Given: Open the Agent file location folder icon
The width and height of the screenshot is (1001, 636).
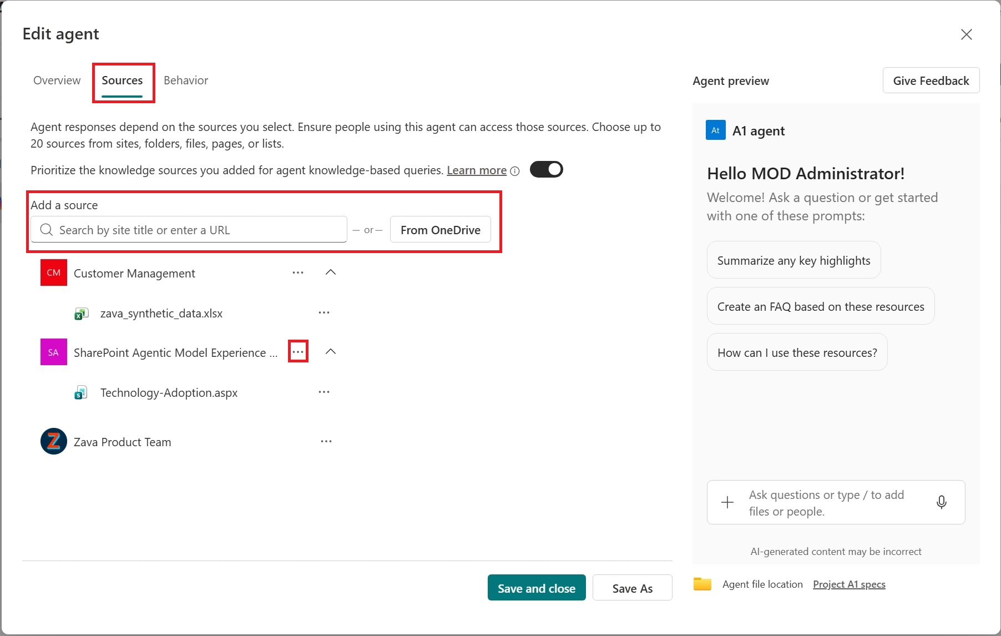Looking at the screenshot, I should (x=702, y=584).
